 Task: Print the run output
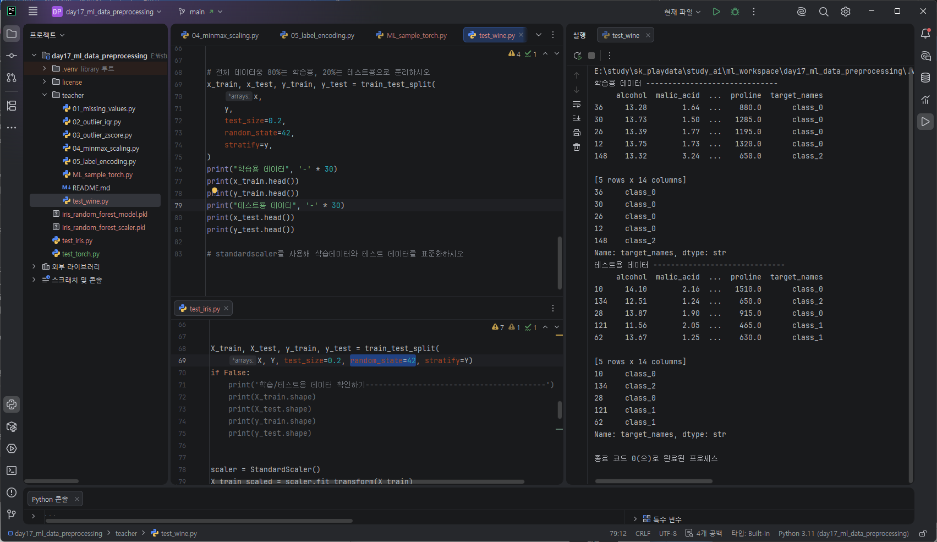(x=577, y=133)
